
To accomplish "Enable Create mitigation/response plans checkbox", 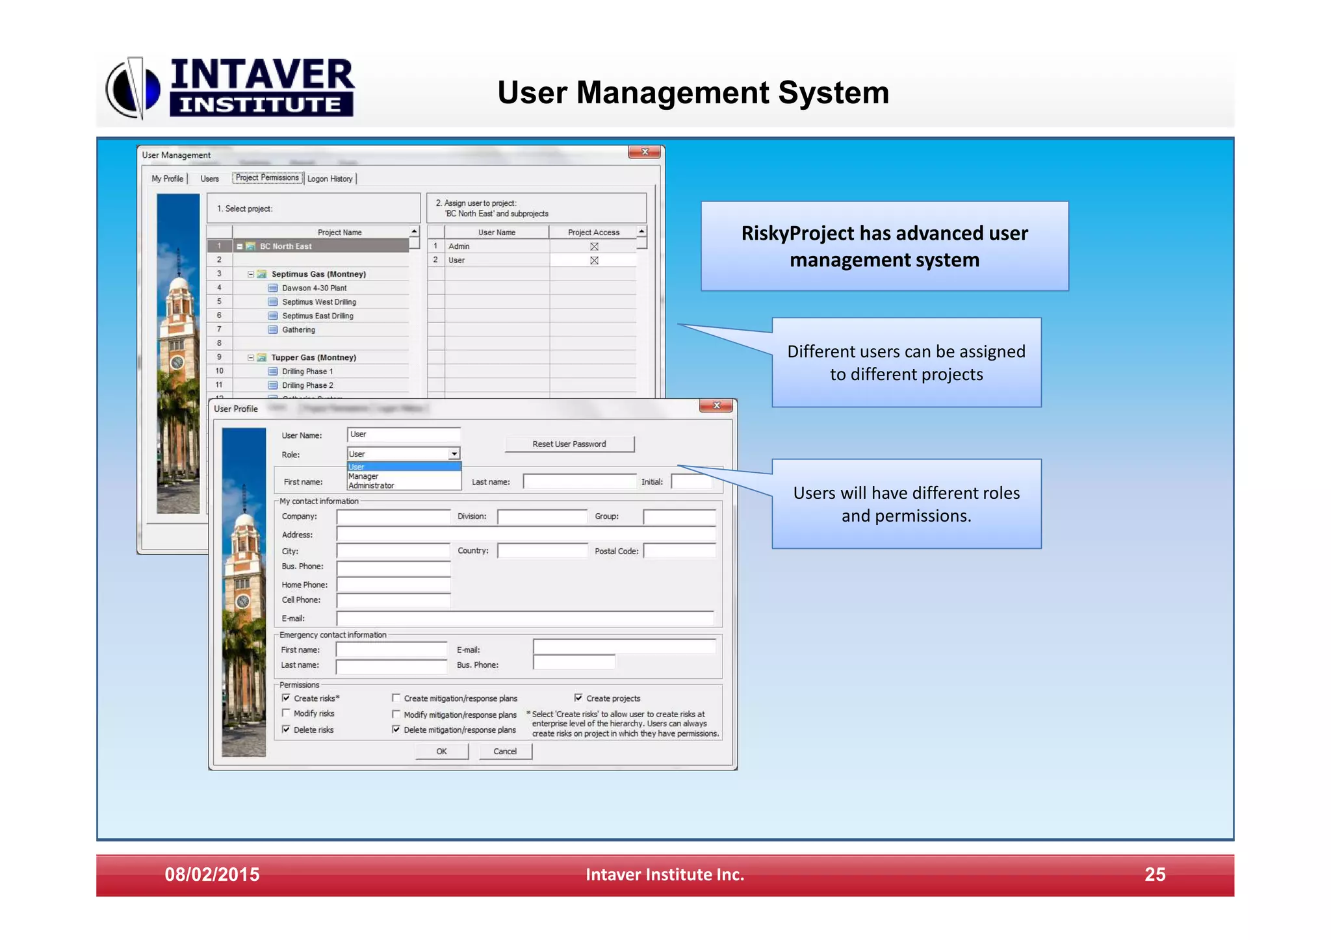I will coord(396,698).
